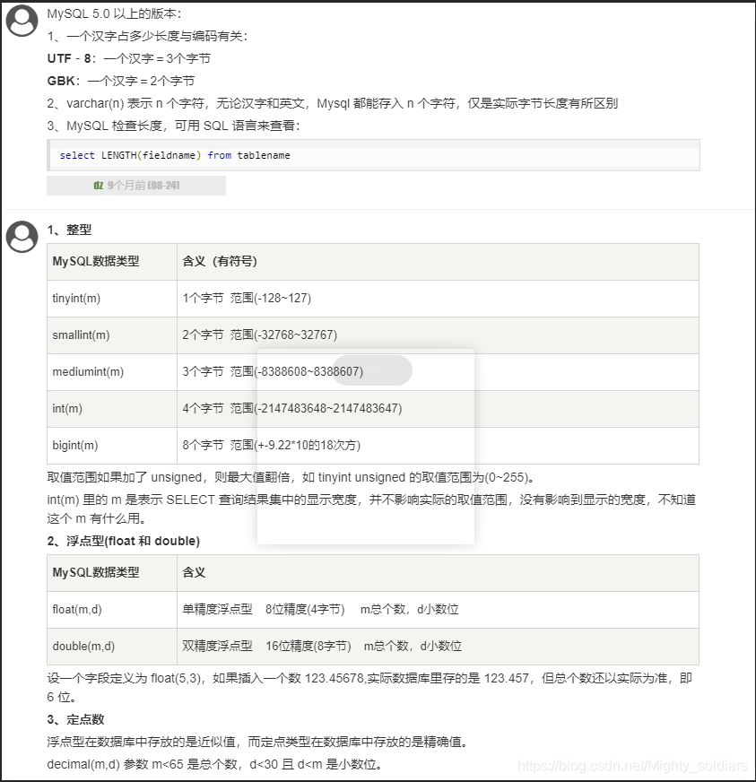Select the 'mediumint(m)' table cell

112,372
